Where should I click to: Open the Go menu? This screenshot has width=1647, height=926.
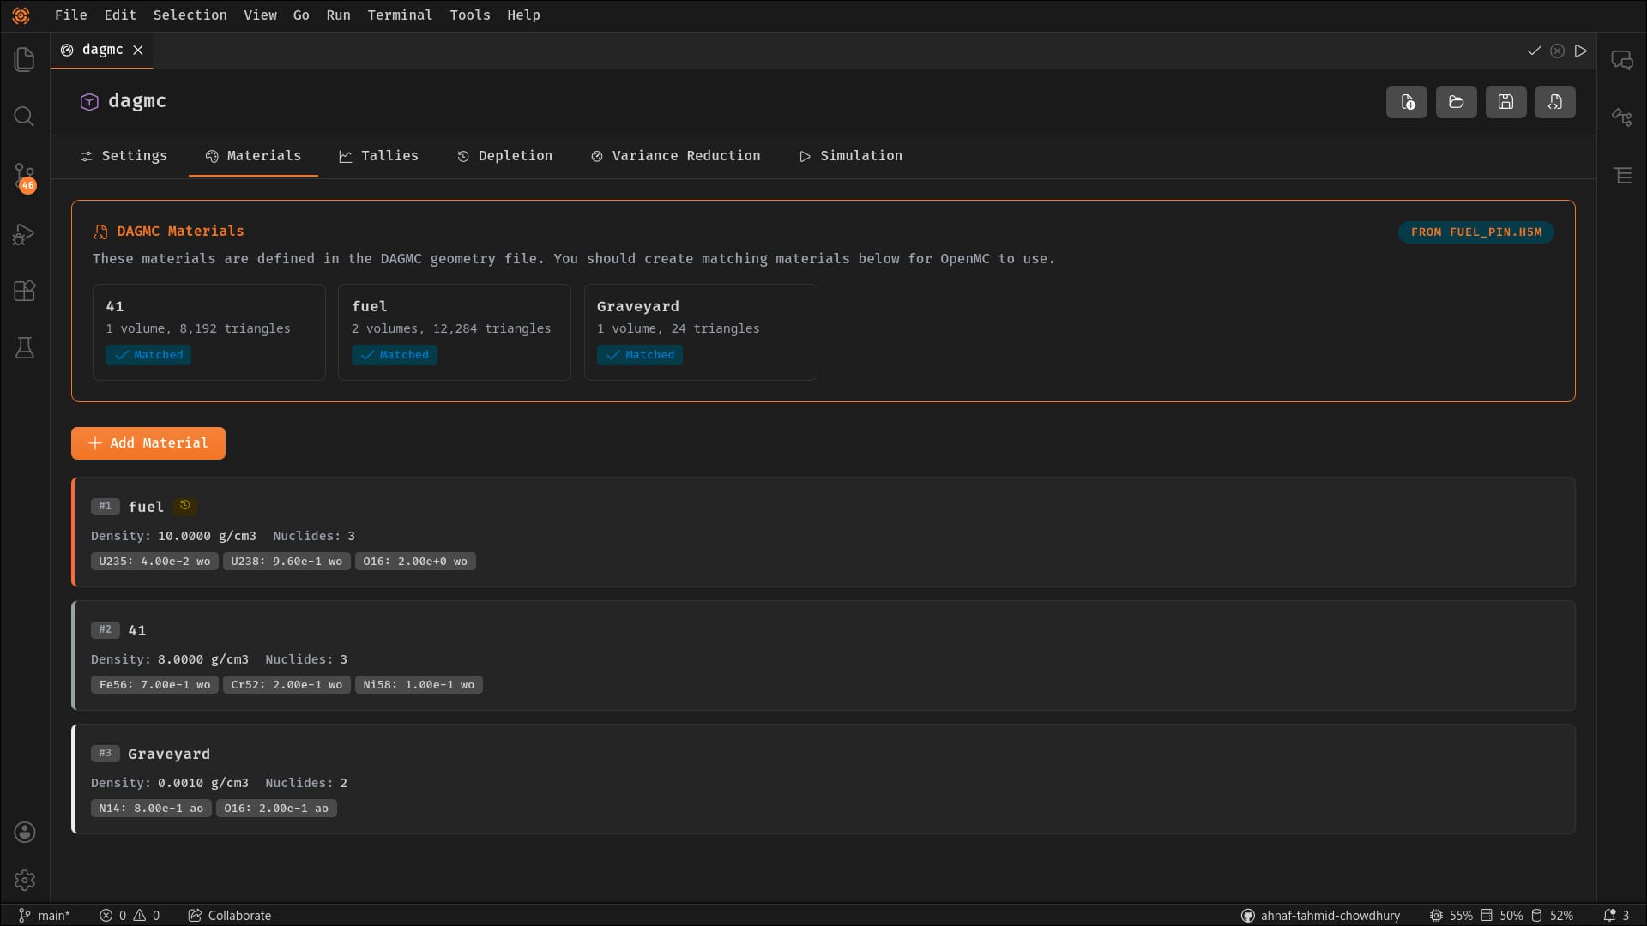click(x=301, y=15)
